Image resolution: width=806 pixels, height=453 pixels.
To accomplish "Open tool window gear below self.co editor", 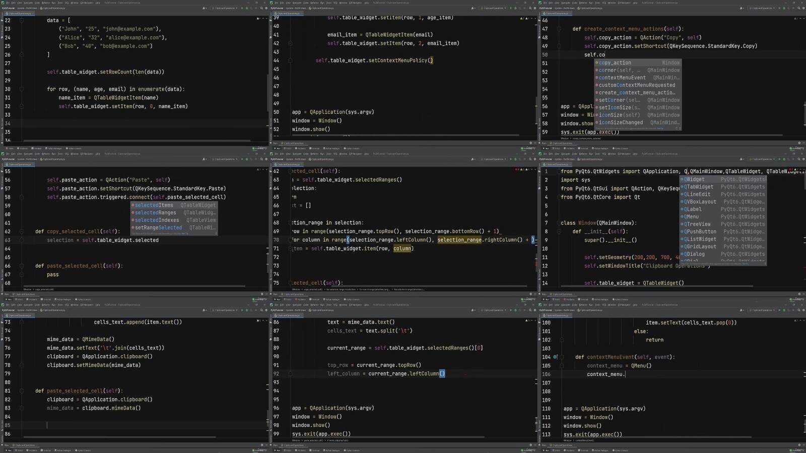I will tap(799, 143).
